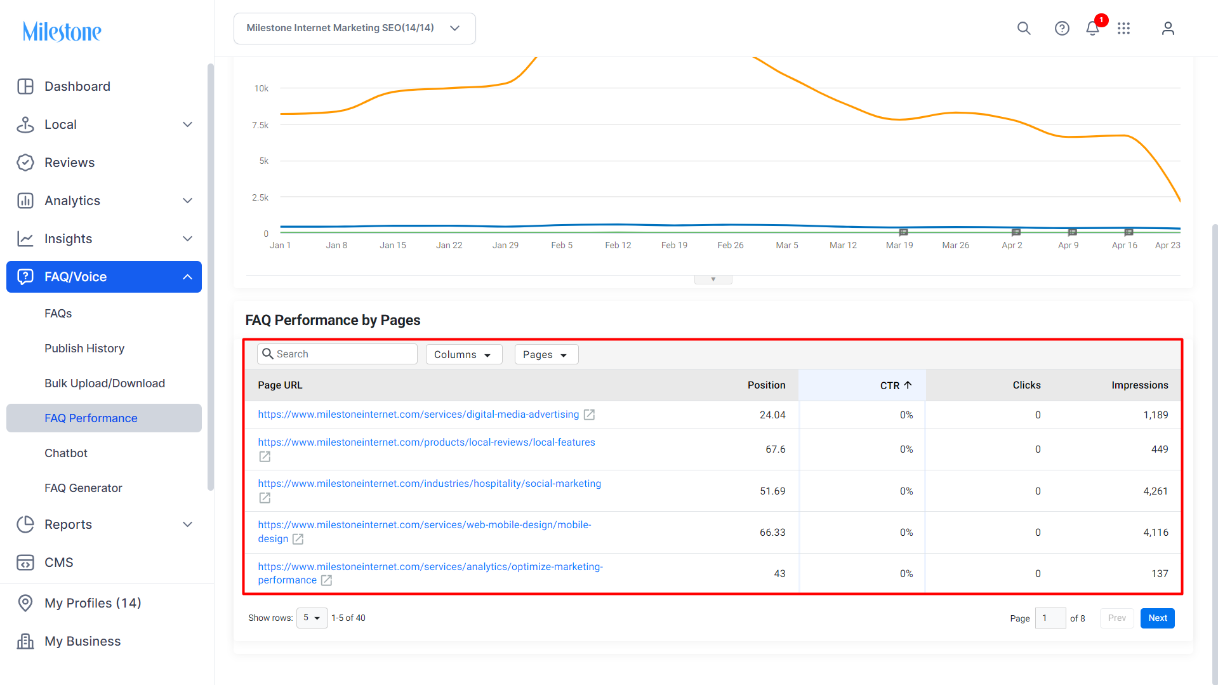Open the optimize-marketing-performance page URL
1218x685 pixels.
(430, 573)
